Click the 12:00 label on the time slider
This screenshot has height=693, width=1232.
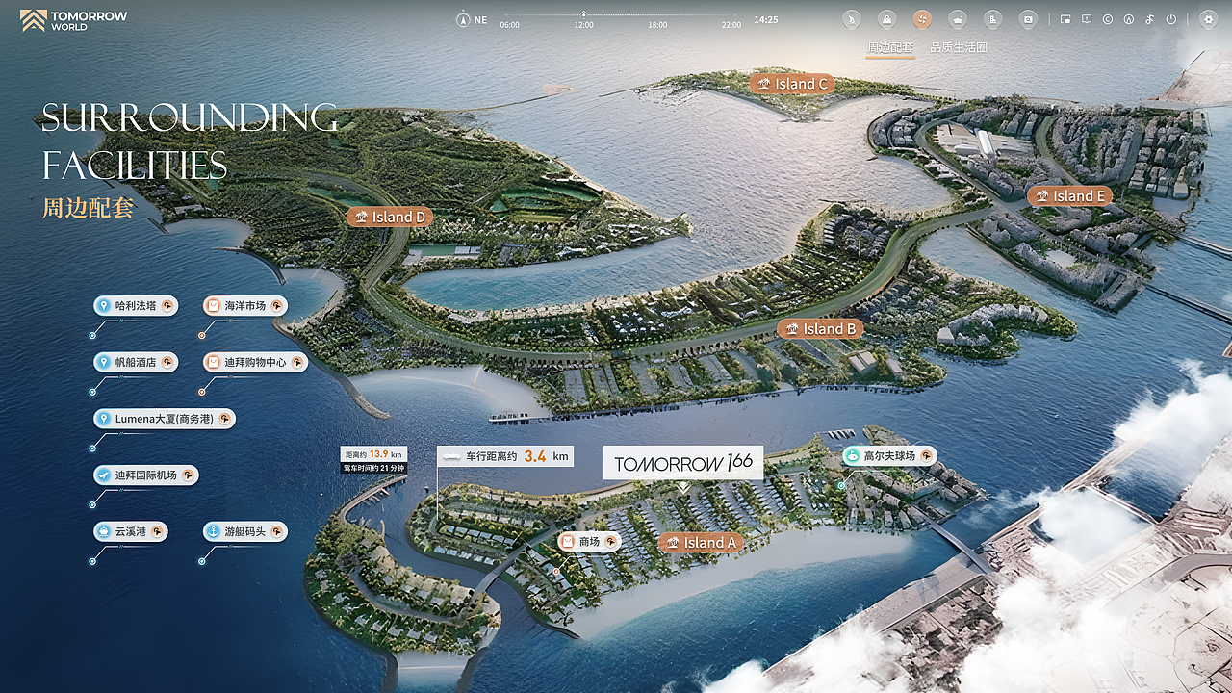click(583, 25)
